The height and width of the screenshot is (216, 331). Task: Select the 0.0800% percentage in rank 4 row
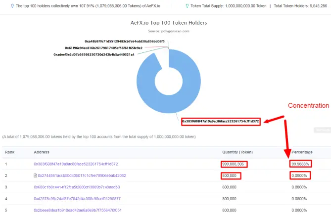(x=299, y=199)
